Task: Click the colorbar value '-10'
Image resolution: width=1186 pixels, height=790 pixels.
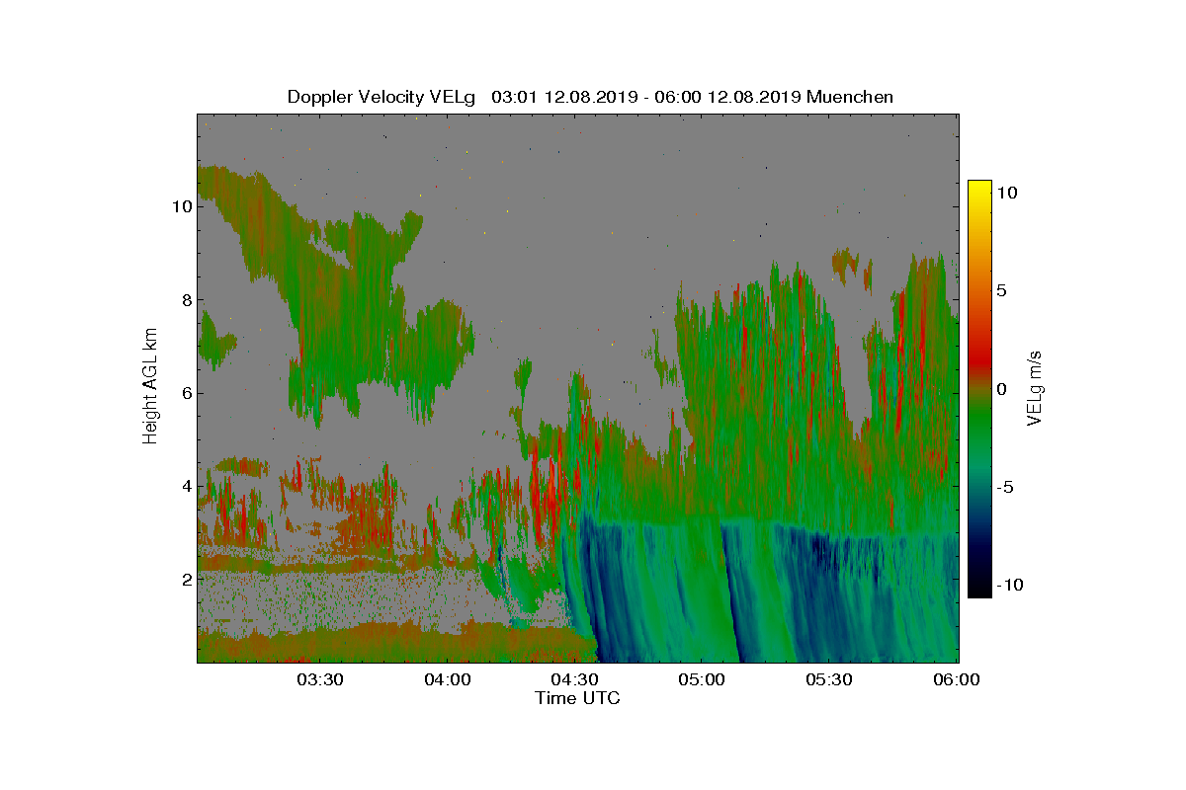Action: click(x=1010, y=585)
